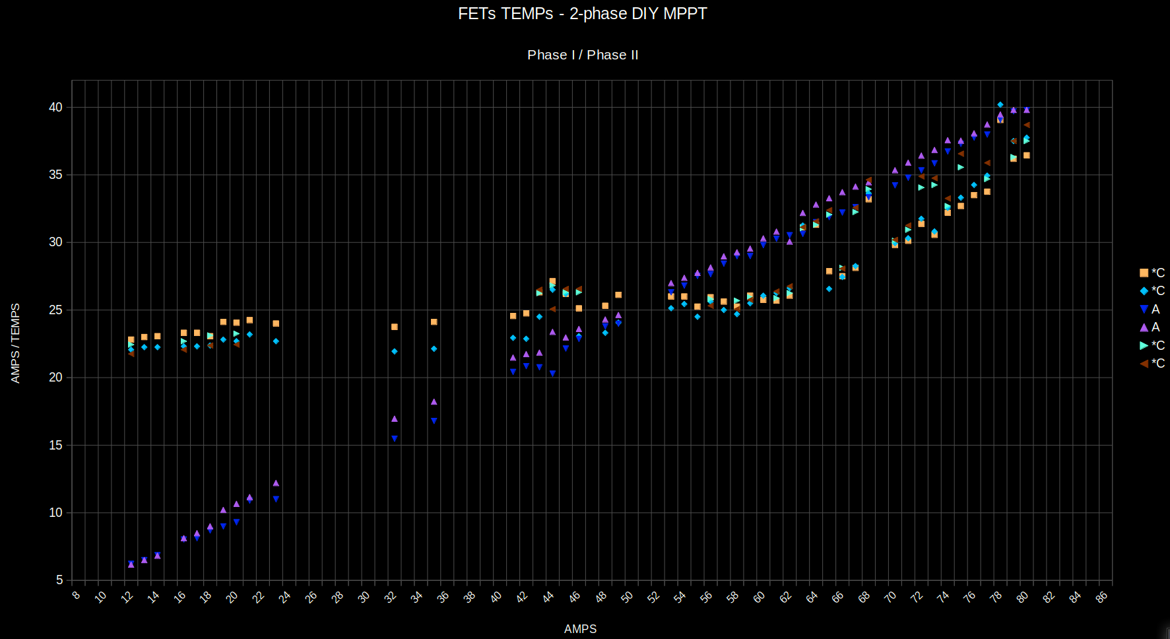Click the orange square legend marker

click(x=1144, y=273)
